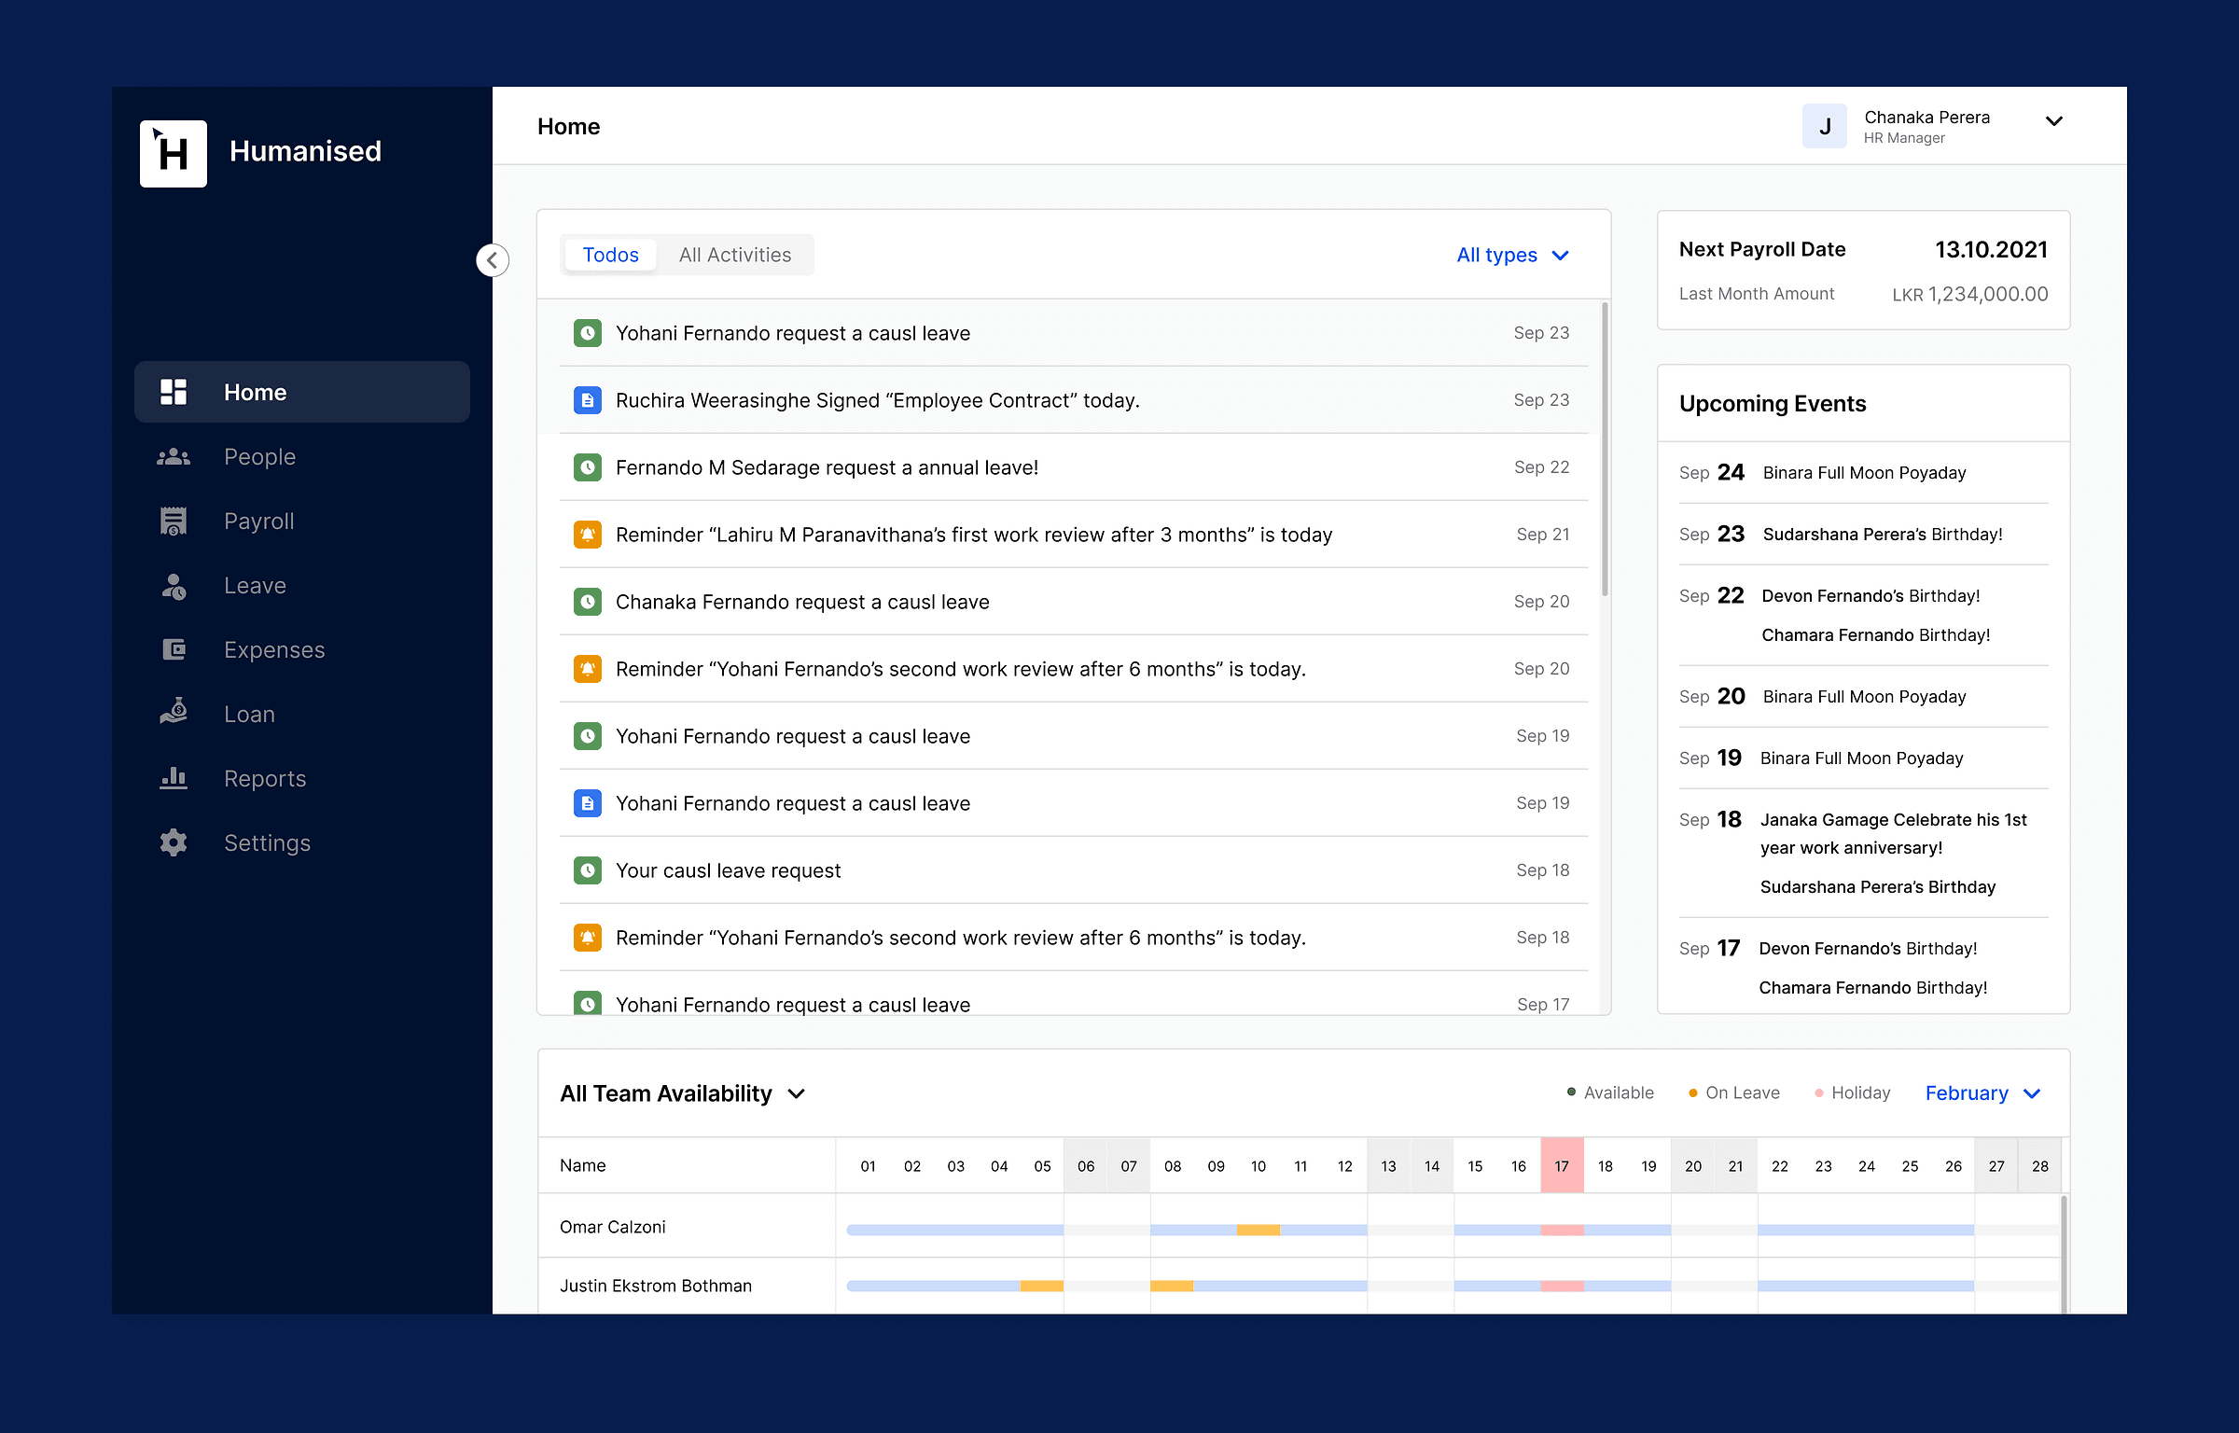Expand the All Team Availability selector

[682, 1093]
